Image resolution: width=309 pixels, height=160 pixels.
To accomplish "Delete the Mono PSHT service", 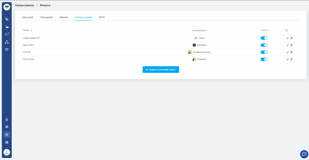I will click(x=292, y=45).
